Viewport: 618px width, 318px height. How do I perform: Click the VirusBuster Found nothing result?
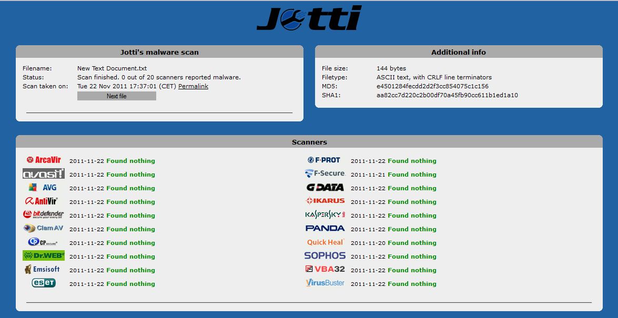click(x=412, y=284)
